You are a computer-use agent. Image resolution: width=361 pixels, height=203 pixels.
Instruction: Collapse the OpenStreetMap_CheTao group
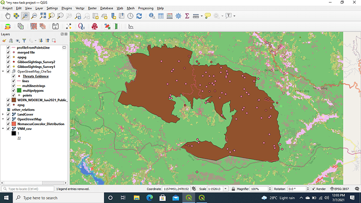[x=3, y=71]
